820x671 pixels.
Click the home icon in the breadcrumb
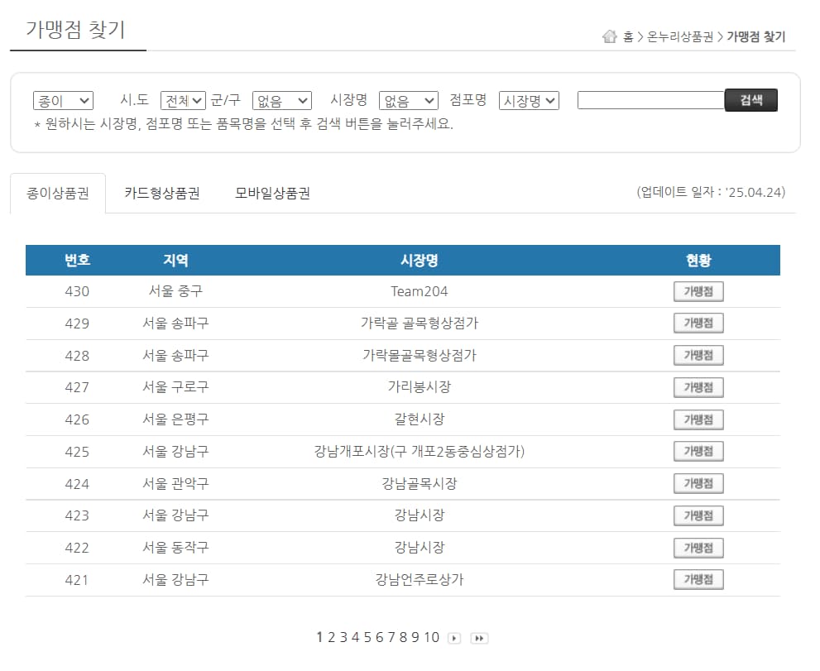pos(611,36)
